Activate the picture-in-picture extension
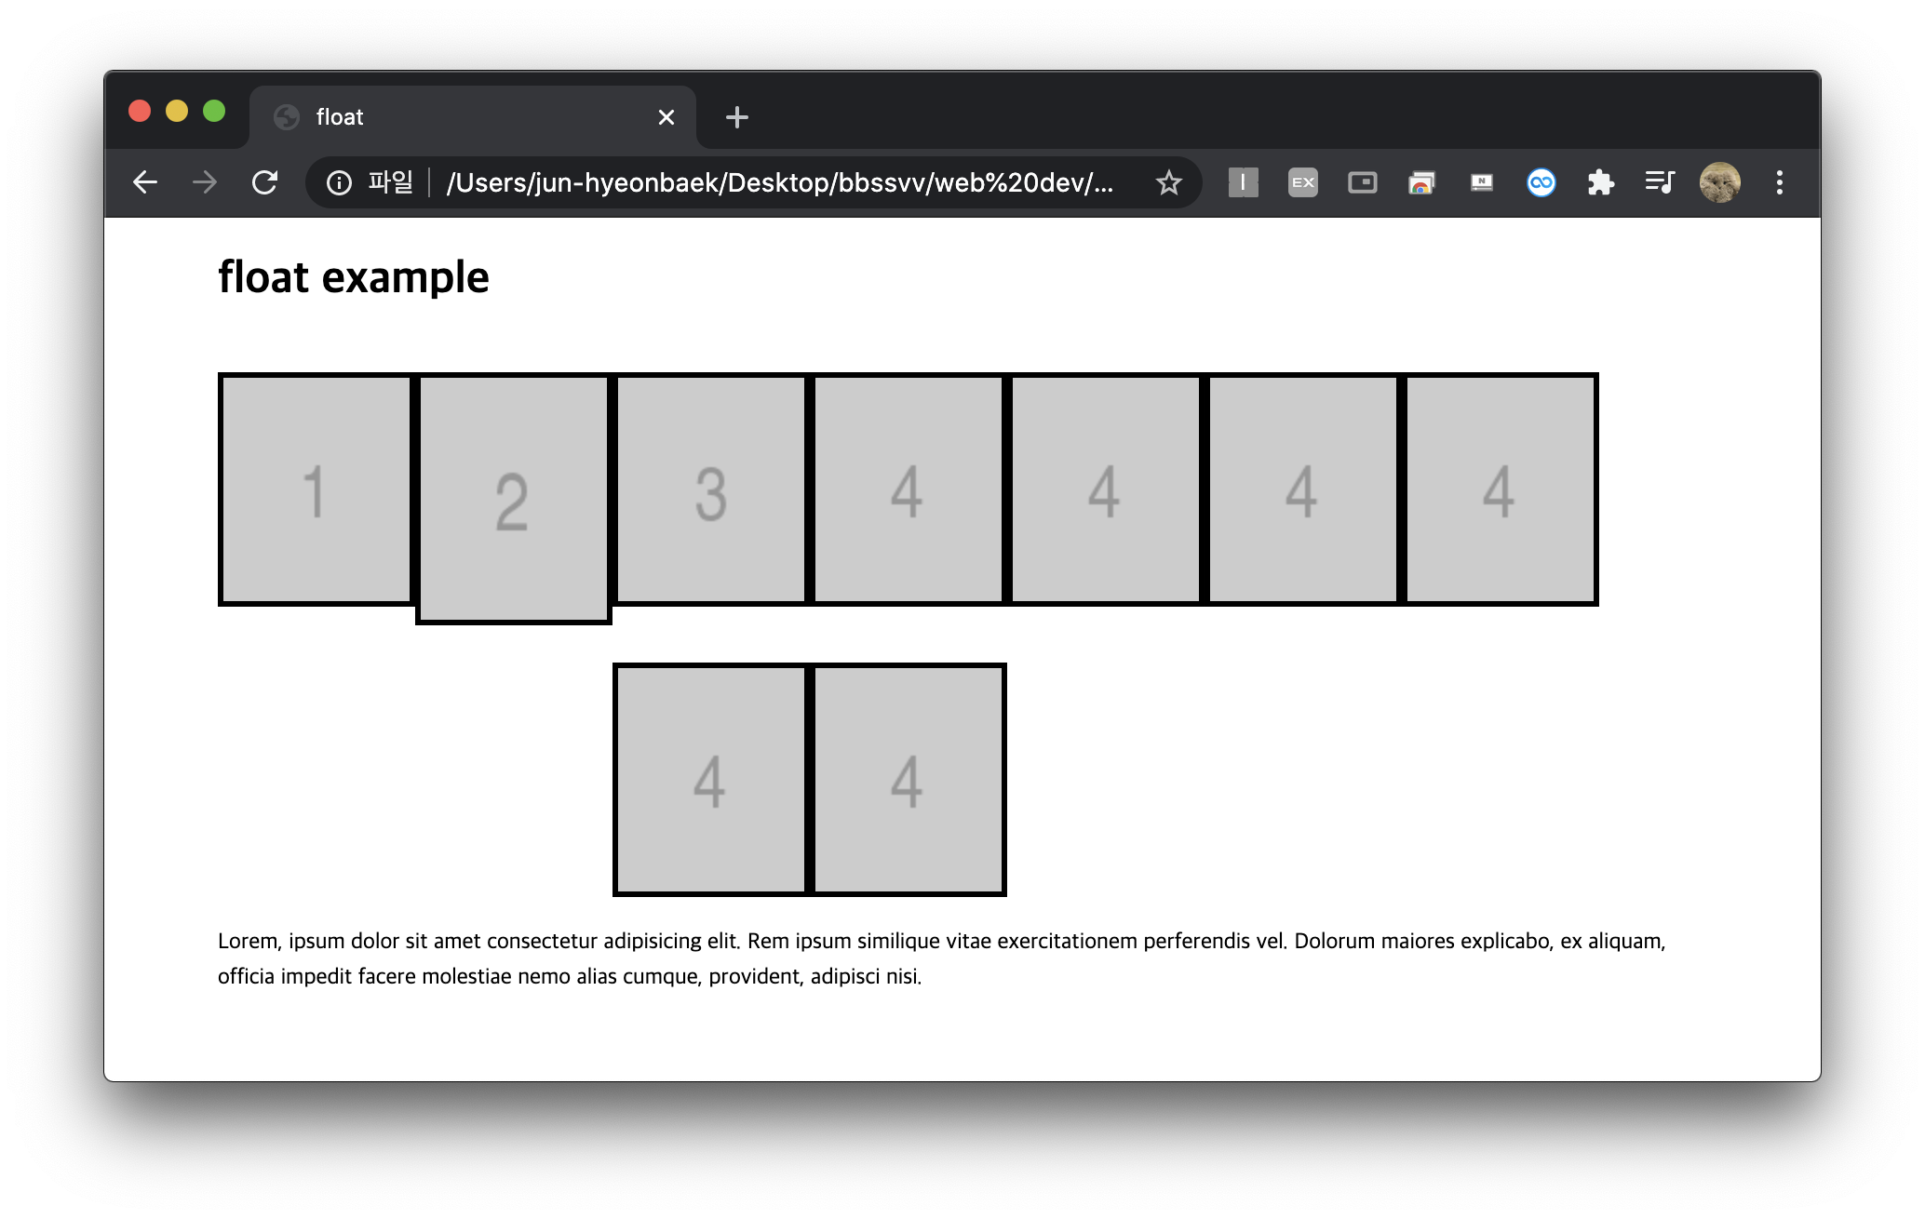This screenshot has height=1219, width=1925. click(x=1362, y=182)
